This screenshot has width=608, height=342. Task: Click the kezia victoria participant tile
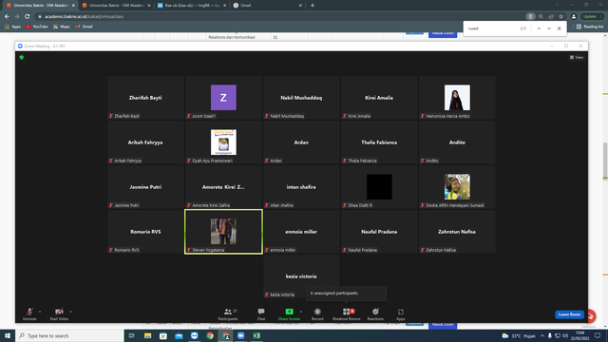pyautogui.click(x=301, y=276)
